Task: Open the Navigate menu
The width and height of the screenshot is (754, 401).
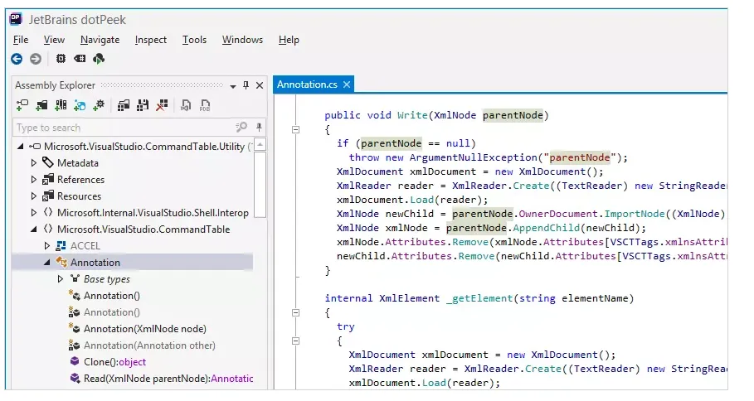Action: (x=100, y=40)
